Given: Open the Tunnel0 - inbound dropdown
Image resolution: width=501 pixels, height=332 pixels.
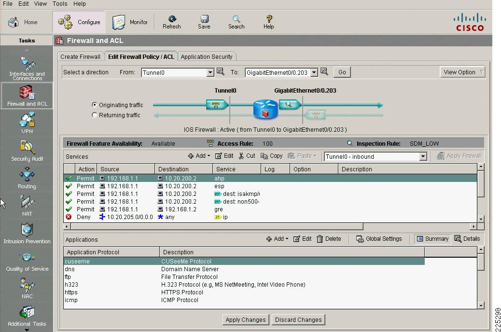Looking at the screenshot, I should (x=423, y=156).
